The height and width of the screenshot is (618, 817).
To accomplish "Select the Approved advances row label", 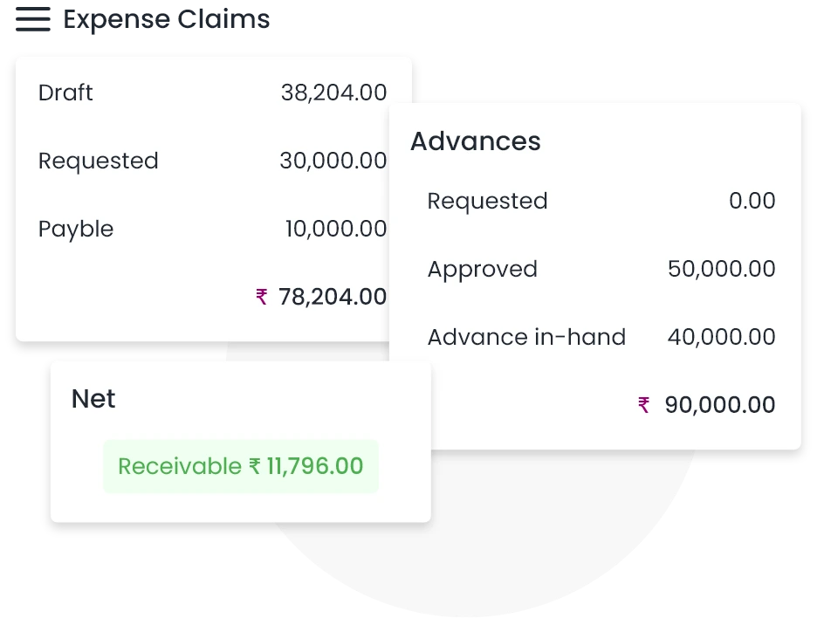I will (482, 269).
